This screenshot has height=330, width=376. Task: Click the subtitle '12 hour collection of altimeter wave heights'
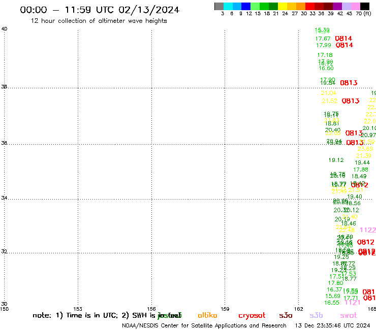99,21
